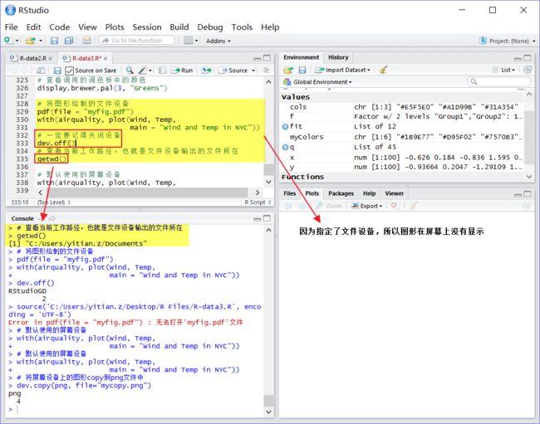Click the New File icon in main toolbar
The height and width of the screenshot is (424, 540).
click(x=8, y=41)
